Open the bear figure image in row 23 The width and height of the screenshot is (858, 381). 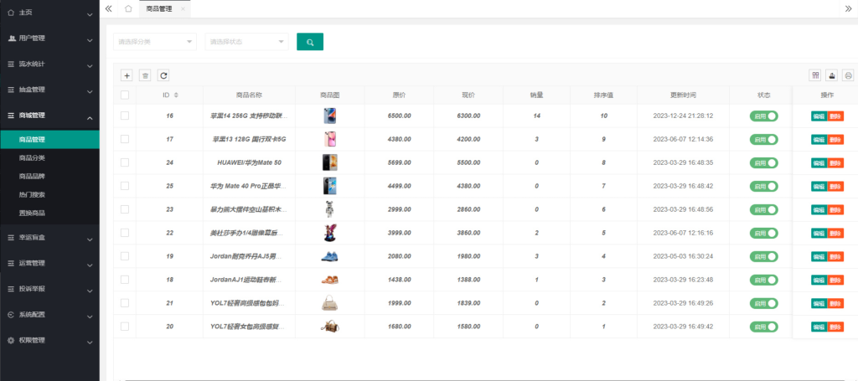[x=329, y=209]
